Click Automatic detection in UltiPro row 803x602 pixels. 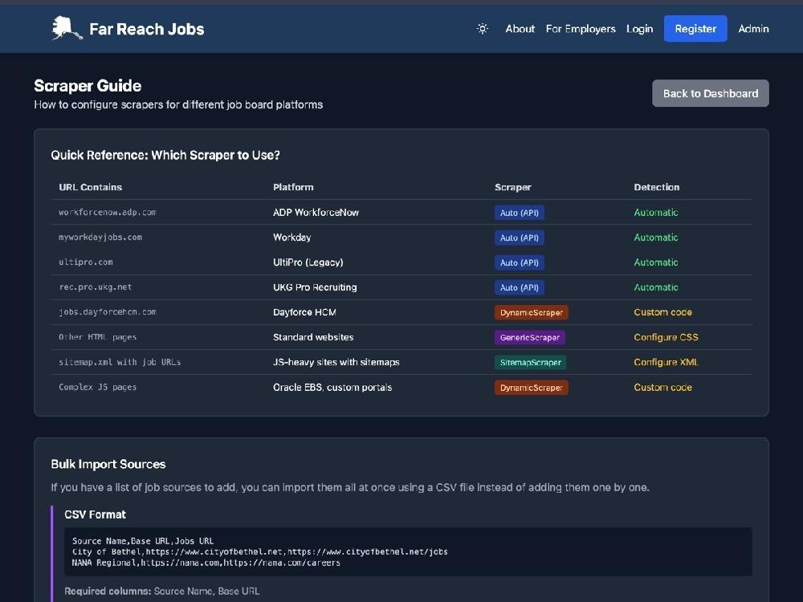pos(655,262)
